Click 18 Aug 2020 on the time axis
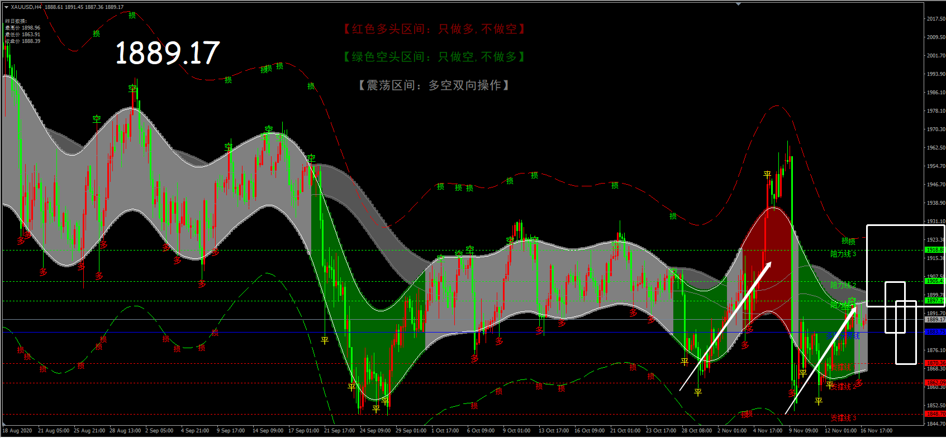 (x=17, y=431)
